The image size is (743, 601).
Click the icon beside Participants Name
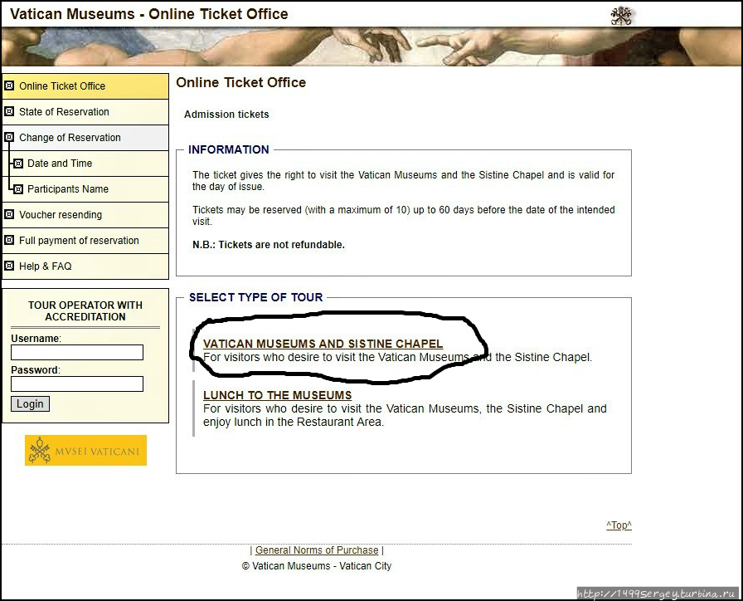click(x=18, y=188)
